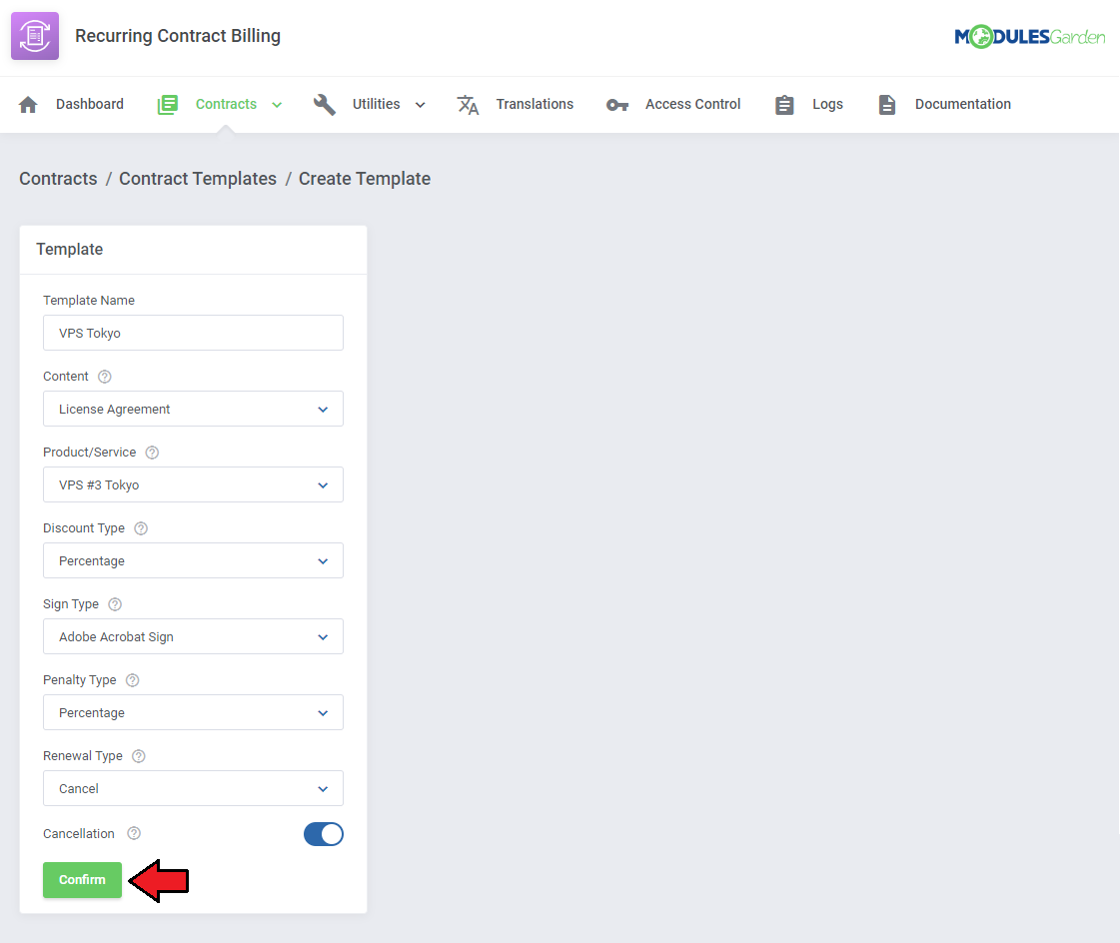Screen dimensions: 1120x943
Task: Open the Sign Type dropdown showing Adobe Acrobat Sign
Action: click(x=193, y=636)
